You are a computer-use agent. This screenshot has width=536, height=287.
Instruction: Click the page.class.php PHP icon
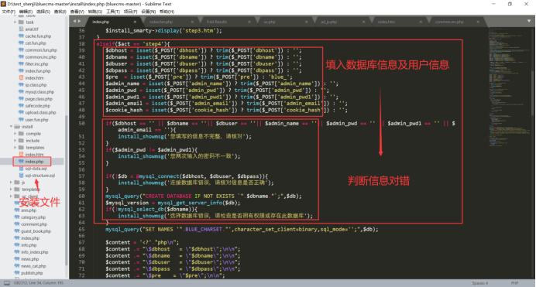click(x=21, y=99)
